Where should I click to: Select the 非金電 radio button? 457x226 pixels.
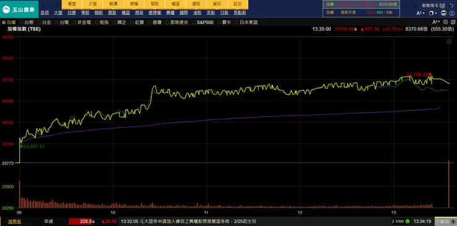pyautogui.click(x=74, y=22)
